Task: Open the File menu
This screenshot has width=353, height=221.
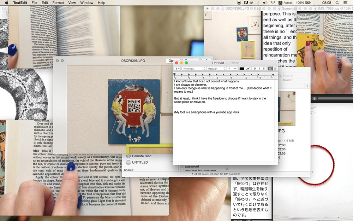Action: 35,3
